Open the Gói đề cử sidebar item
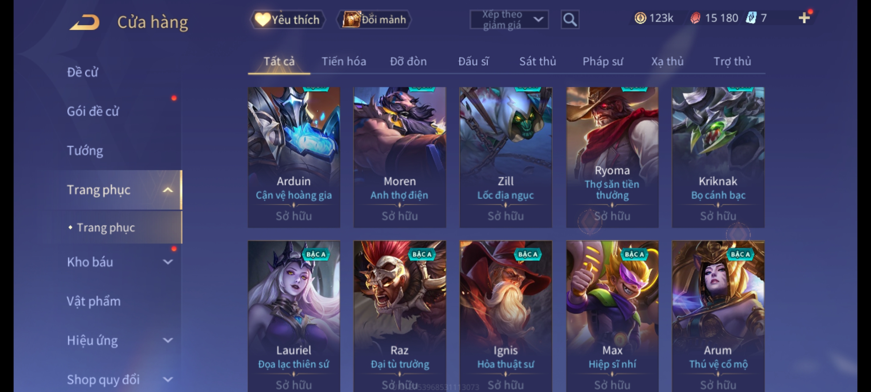The width and height of the screenshot is (871, 392). [x=93, y=111]
